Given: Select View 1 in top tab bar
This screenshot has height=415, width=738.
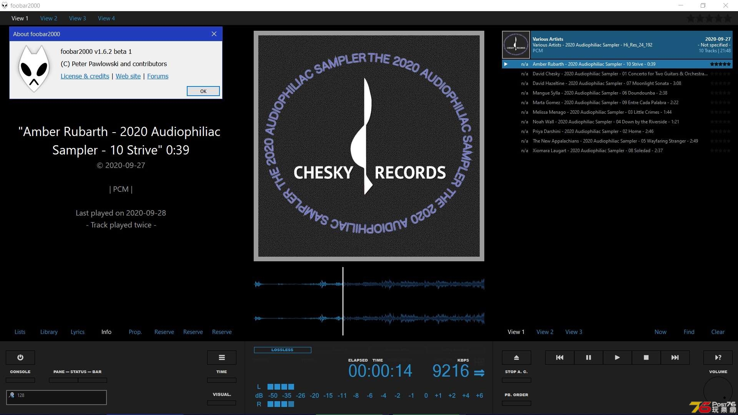Looking at the screenshot, I should (x=20, y=18).
